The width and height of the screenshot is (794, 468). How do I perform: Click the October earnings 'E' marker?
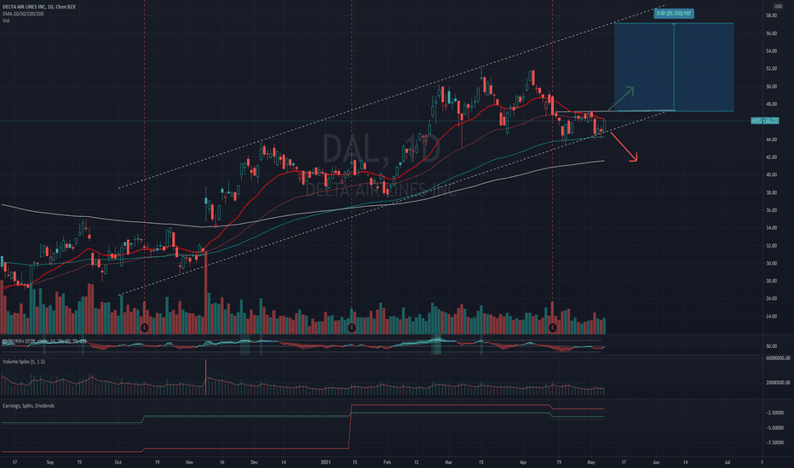144,328
